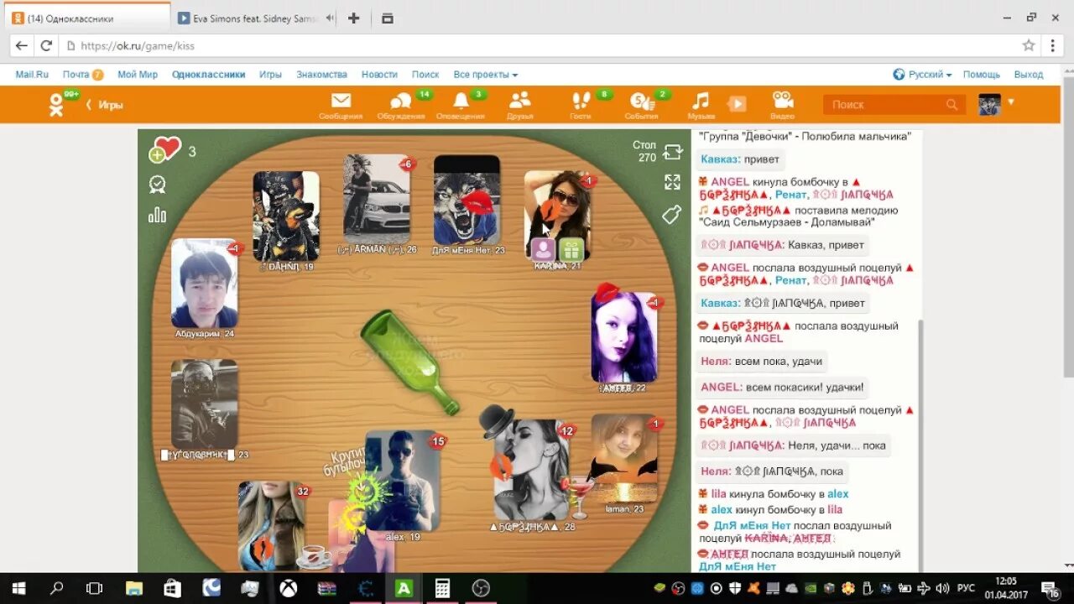Open the rating bar chart icon
Viewport: 1074px width, 604px height.
click(x=157, y=215)
